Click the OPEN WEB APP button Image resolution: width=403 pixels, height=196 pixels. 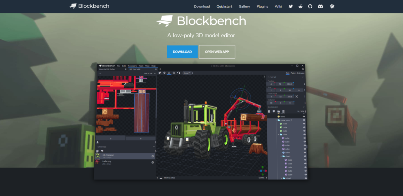click(x=217, y=51)
